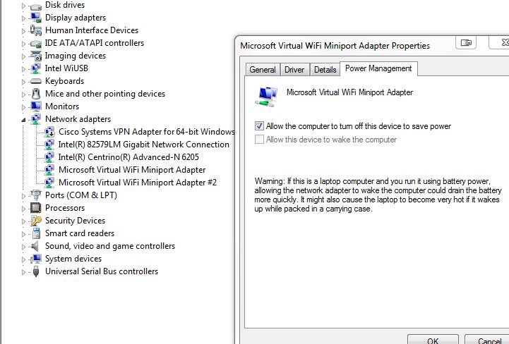Click the Monitors category icon

click(36, 106)
